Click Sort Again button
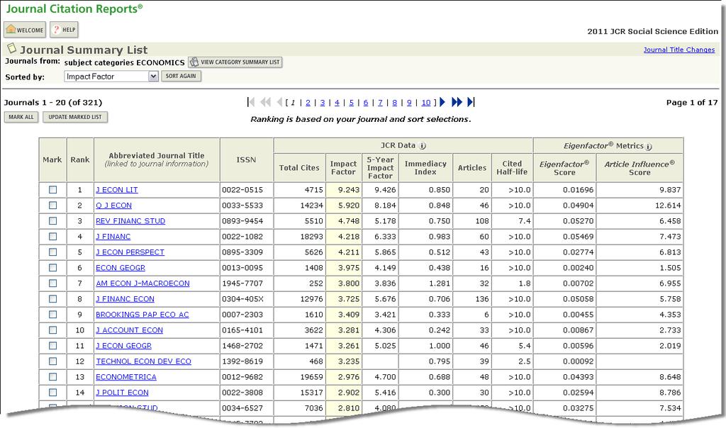The height and width of the screenshot is (428, 726). pyautogui.click(x=181, y=76)
